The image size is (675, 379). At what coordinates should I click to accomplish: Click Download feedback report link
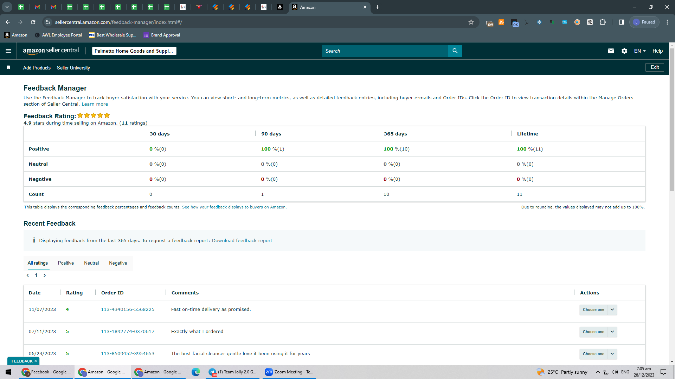242,240
